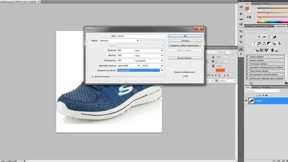The width and height of the screenshot is (288, 162).
Task: Add an Invert adjustment icon
Action: tap(257, 50)
